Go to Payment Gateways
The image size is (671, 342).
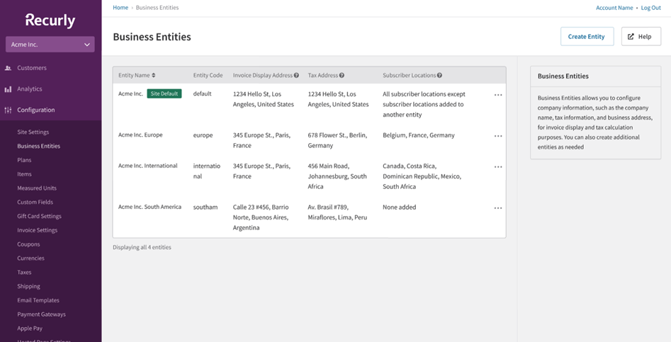[x=42, y=314]
